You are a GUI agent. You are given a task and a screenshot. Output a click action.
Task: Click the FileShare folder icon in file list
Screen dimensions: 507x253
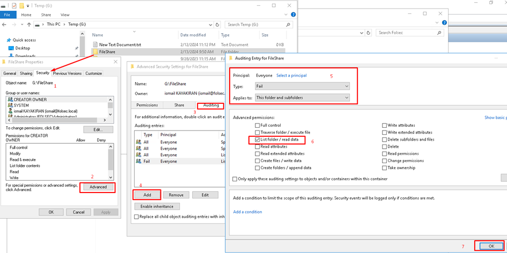tap(95, 52)
